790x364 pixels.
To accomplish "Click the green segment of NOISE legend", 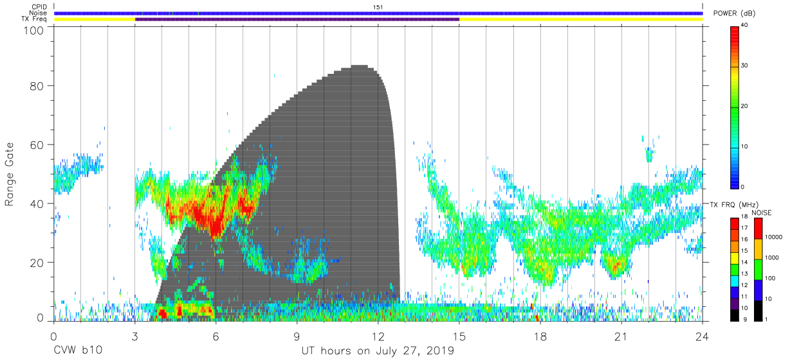I will click(757, 269).
